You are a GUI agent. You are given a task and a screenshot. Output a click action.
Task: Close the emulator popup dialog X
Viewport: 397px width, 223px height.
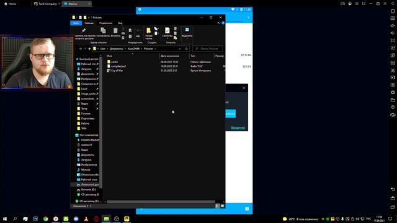coord(244,88)
